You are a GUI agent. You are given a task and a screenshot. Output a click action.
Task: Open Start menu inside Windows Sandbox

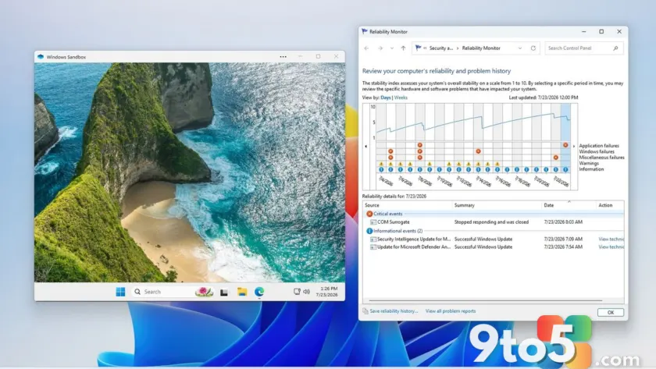(120, 292)
